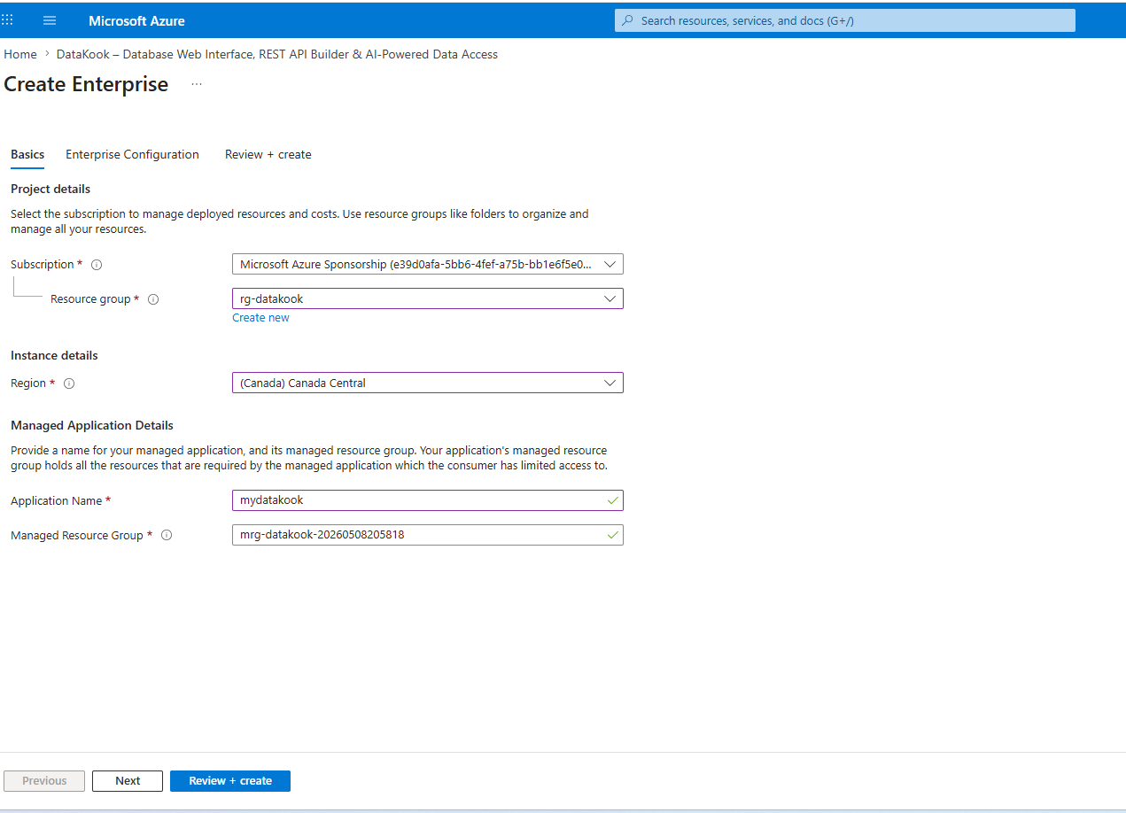Click the Subscription field label
1126x813 pixels.
click(x=43, y=264)
